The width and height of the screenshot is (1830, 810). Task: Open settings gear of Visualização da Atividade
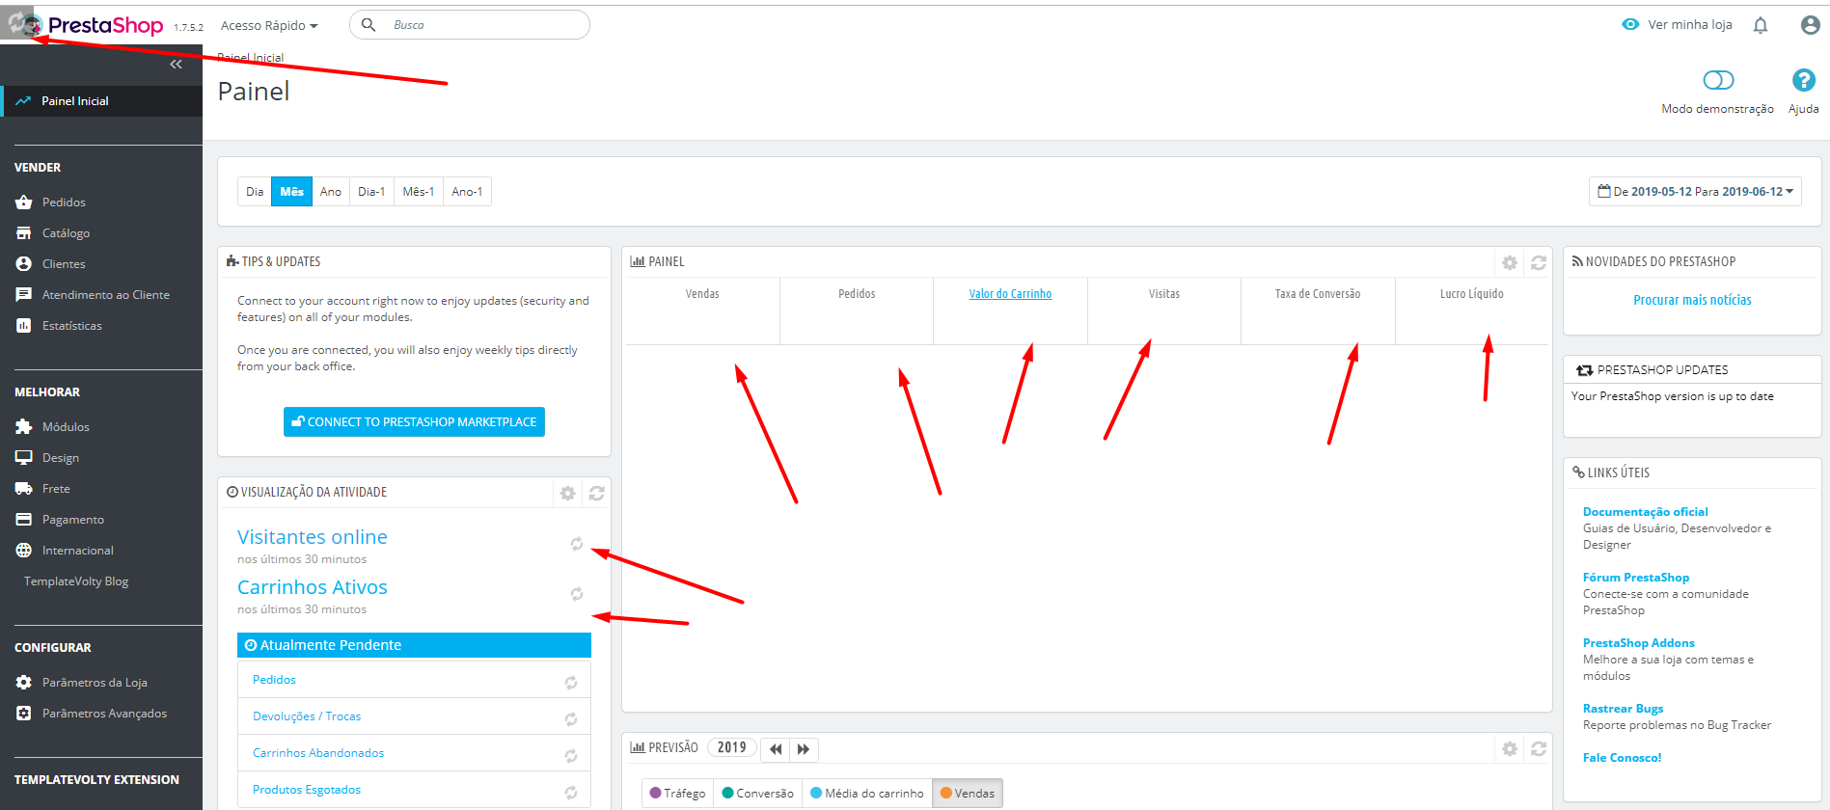click(x=567, y=494)
